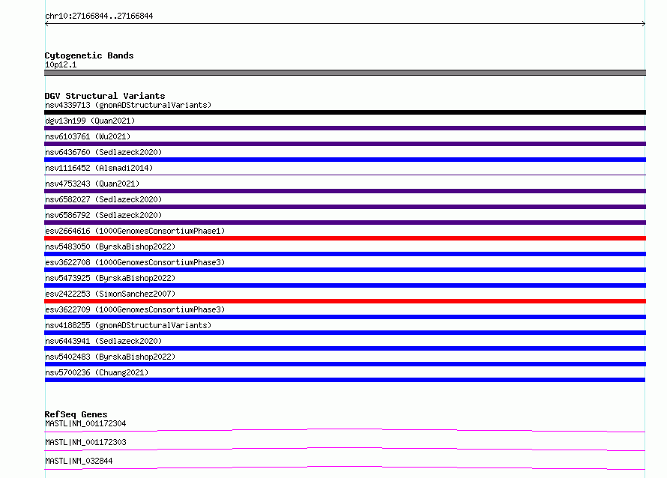
Task: Click the purple bar under nsv6103761
Action: point(345,144)
